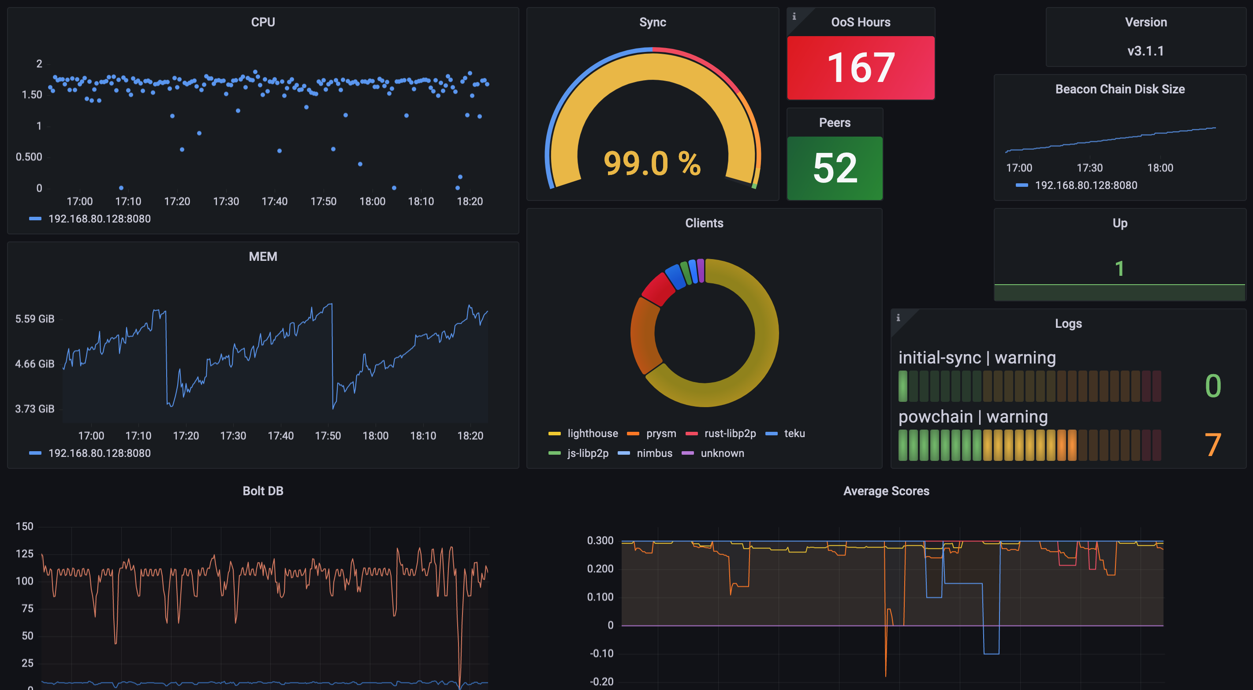
Task: Open the CPU panel title menu
Action: (x=263, y=22)
